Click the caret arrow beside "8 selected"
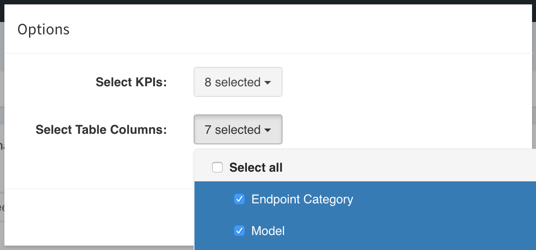 [x=268, y=83]
